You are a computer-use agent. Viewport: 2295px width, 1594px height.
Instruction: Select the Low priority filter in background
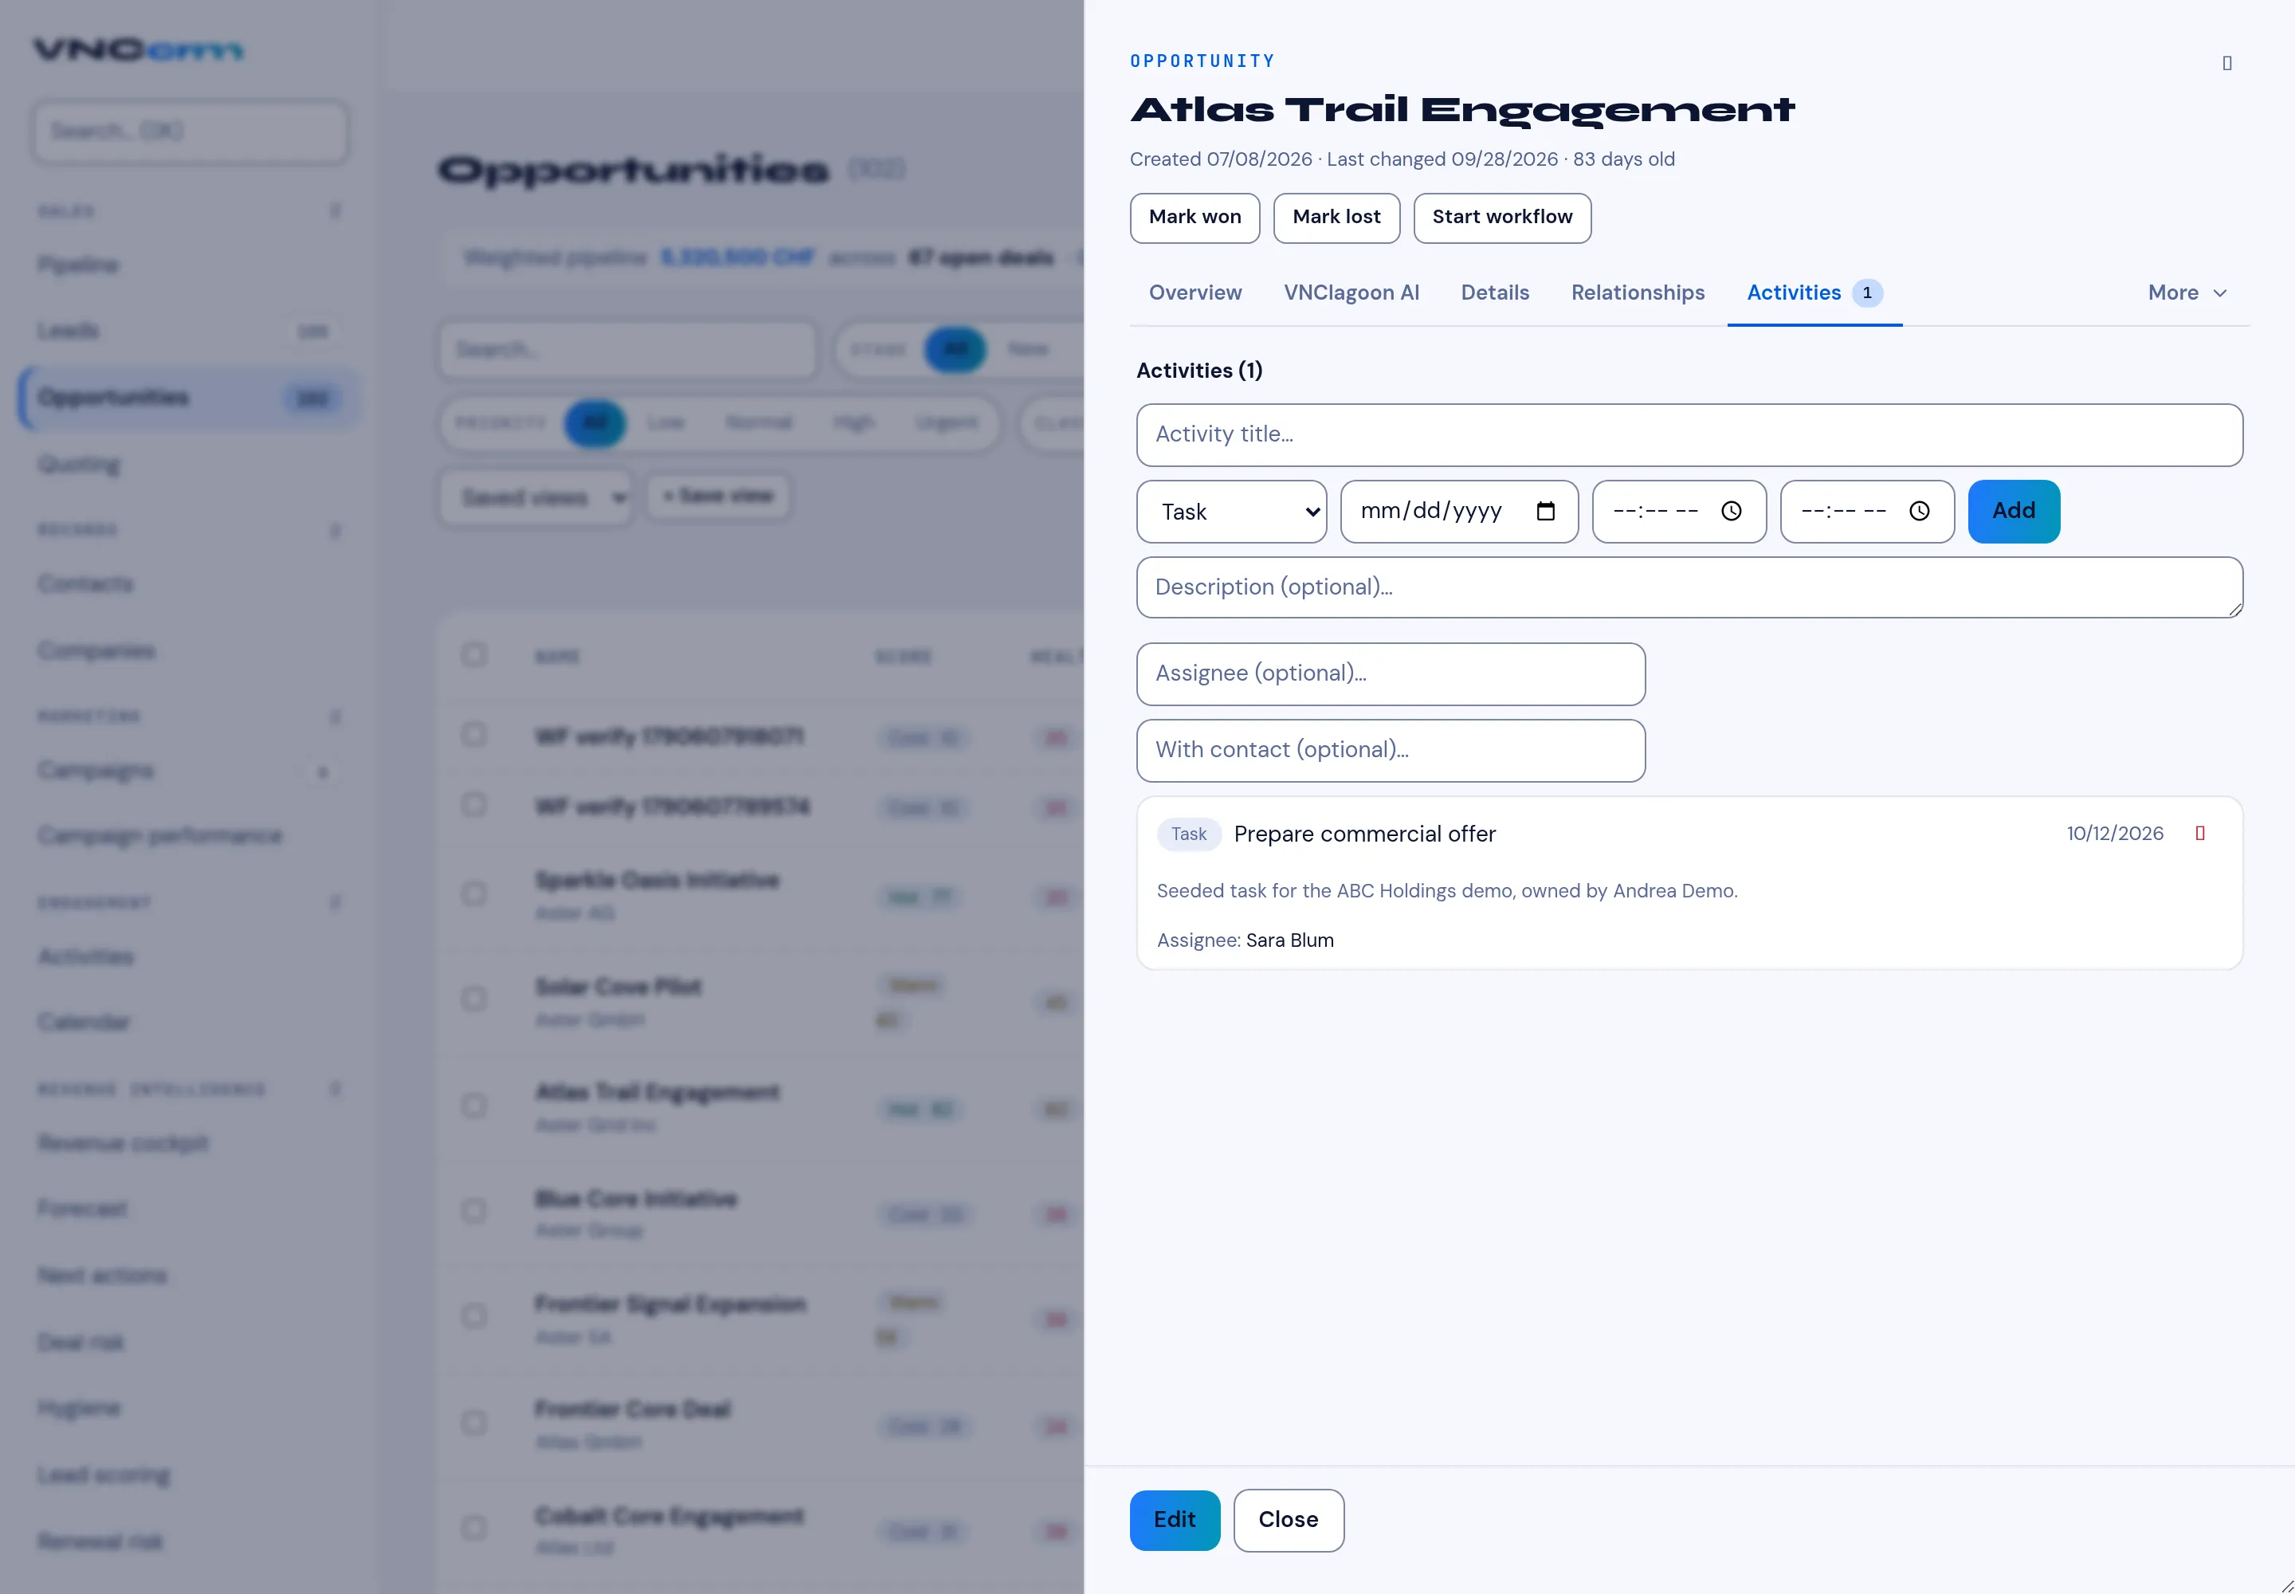665,422
